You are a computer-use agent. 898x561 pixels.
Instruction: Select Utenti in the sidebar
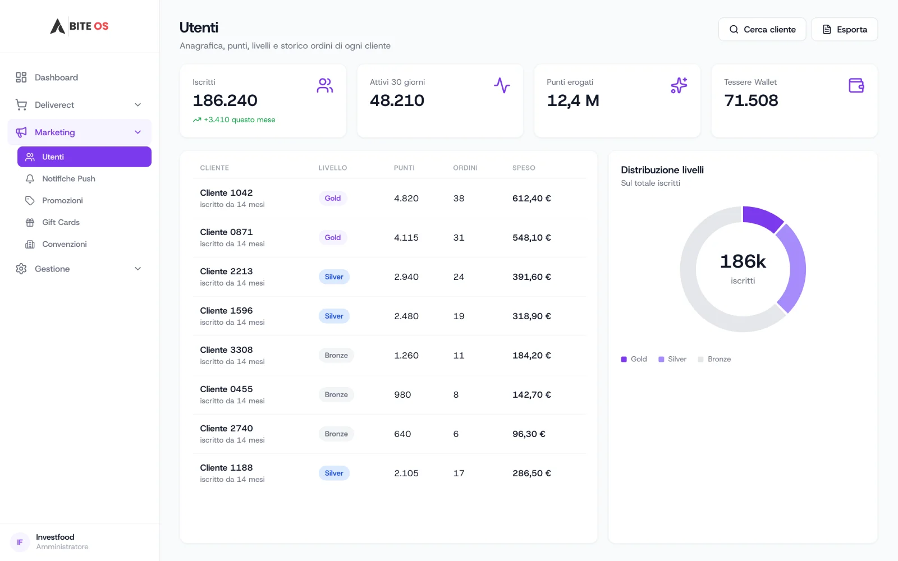(84, 157)
